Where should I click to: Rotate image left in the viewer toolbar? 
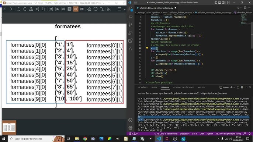(19, 9)
